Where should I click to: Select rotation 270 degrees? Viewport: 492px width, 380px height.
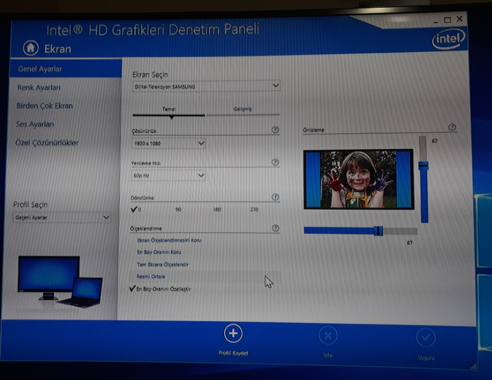pyautogui.click(x=254, y=209)
